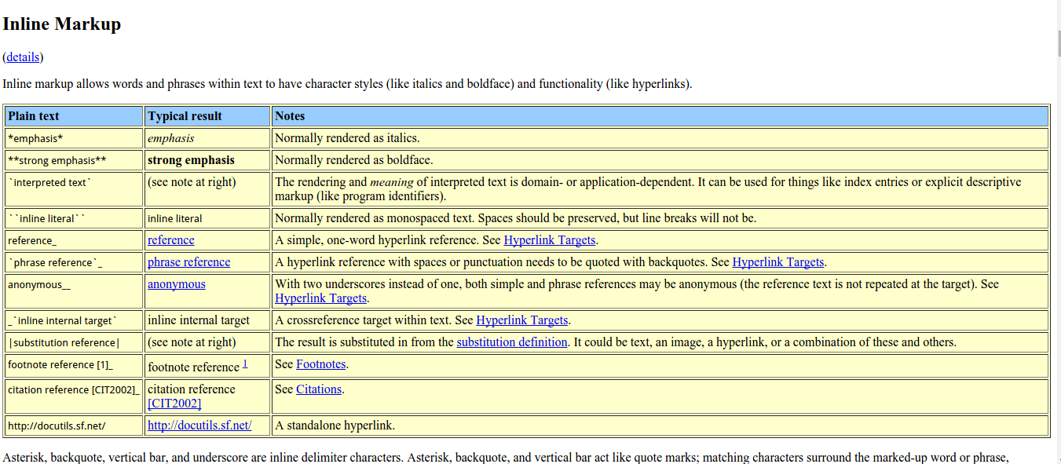Click the 'Notes' column header

pos(290,116)
